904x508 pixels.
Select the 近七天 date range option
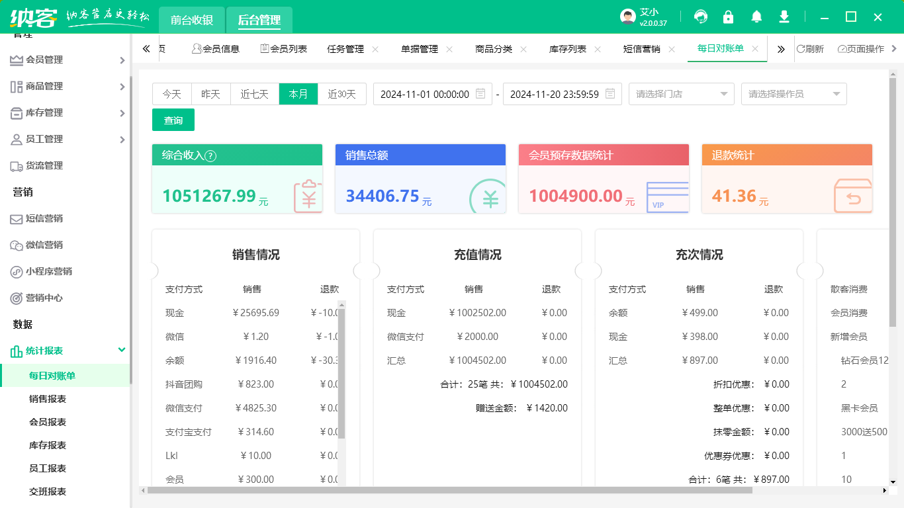[x=254, y=94]
